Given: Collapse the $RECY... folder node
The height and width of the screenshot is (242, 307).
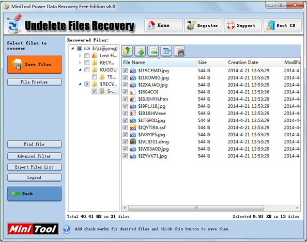Looking at the screenshot, I should click(80, 84).
